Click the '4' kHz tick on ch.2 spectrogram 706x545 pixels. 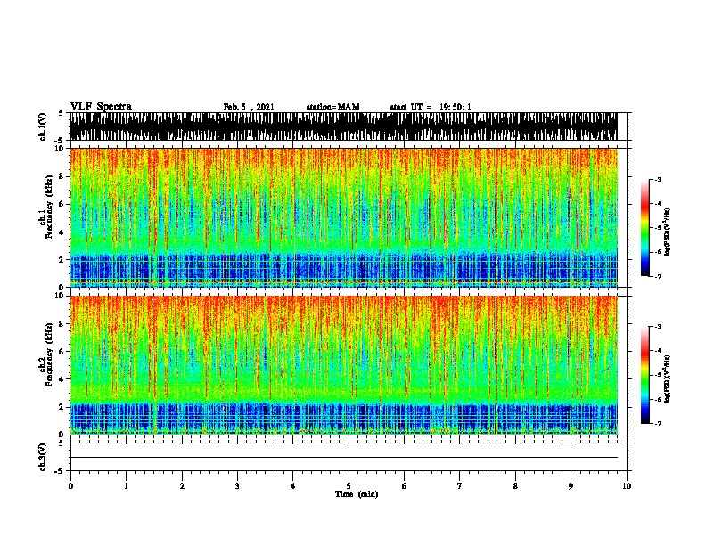(x=62, y=379)
